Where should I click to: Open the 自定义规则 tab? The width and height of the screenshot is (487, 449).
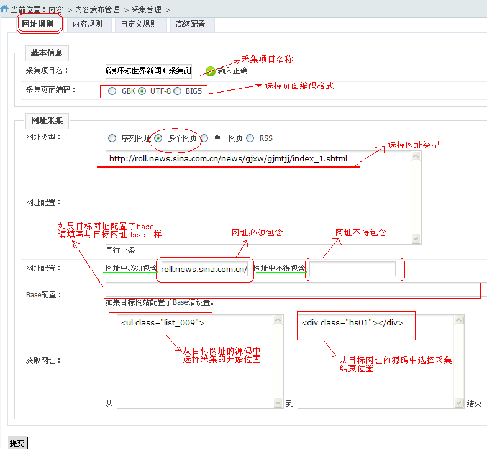(139, 25)
